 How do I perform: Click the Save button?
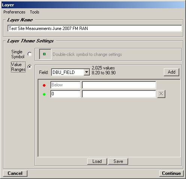tap(118, 161)
